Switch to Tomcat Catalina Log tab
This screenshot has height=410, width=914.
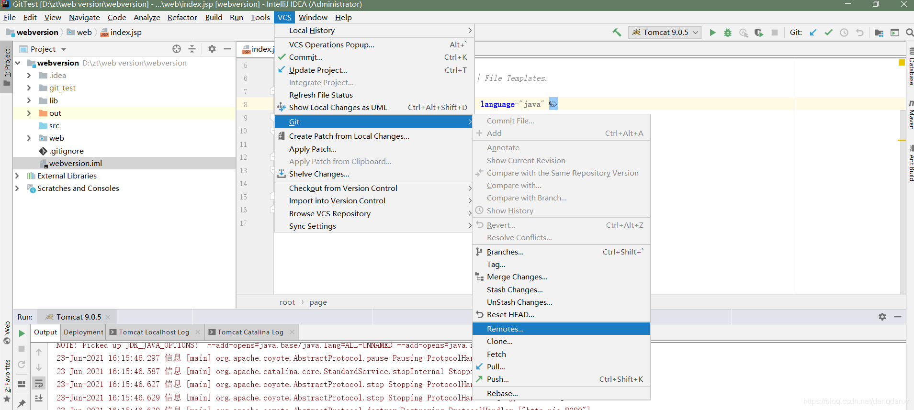[250, 332]
